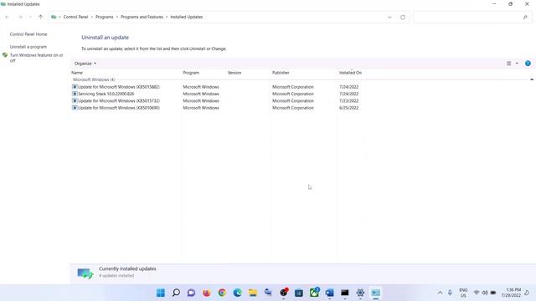Click the Microsoft Windows (4) group header
Screen dimensions: 536x301
coord(94,79)
